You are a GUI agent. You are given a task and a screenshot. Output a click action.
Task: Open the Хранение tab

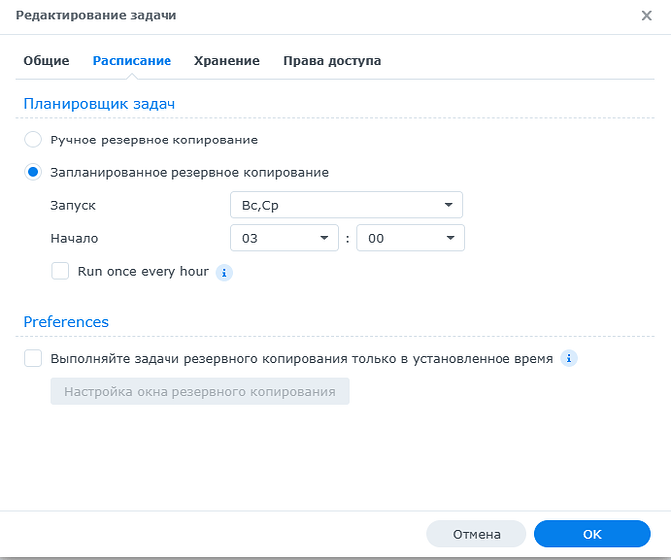(226, 61)
